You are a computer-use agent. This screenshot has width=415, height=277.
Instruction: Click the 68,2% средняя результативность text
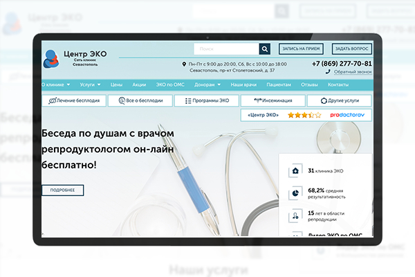pyautogui.click(x=326, y=193)
